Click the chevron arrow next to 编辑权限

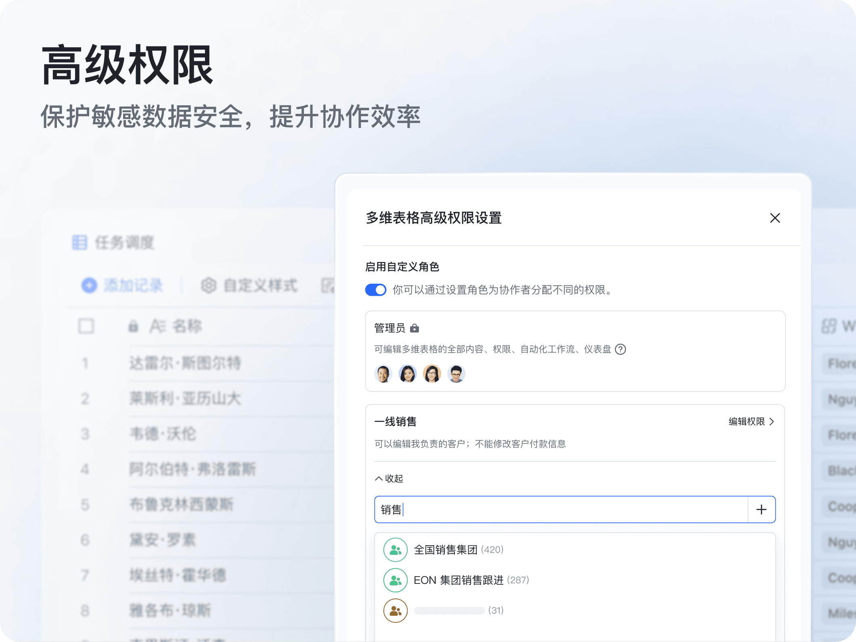(x=772, y=422)
